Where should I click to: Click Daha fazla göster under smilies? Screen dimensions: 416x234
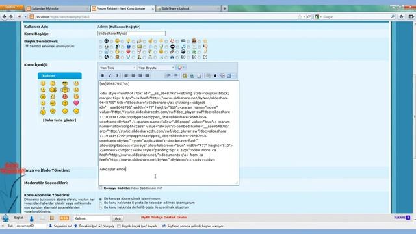coord(59,120)
